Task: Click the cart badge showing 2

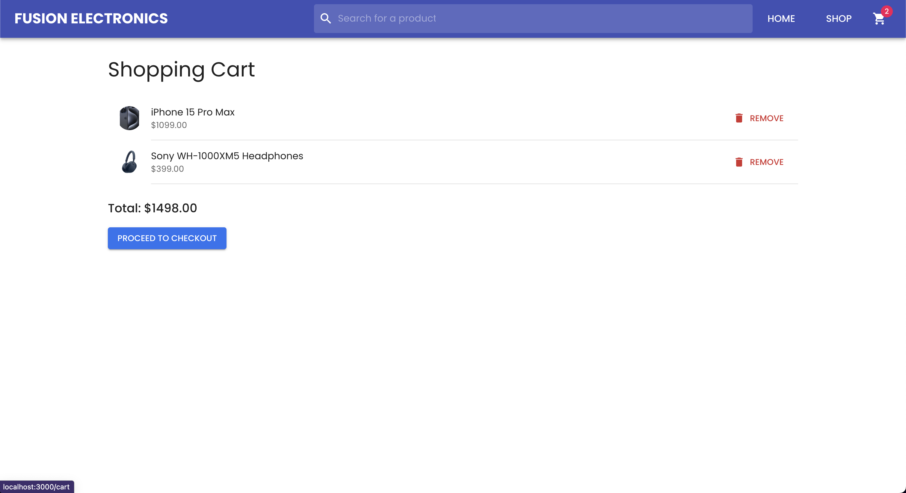Action: [887, 11]
